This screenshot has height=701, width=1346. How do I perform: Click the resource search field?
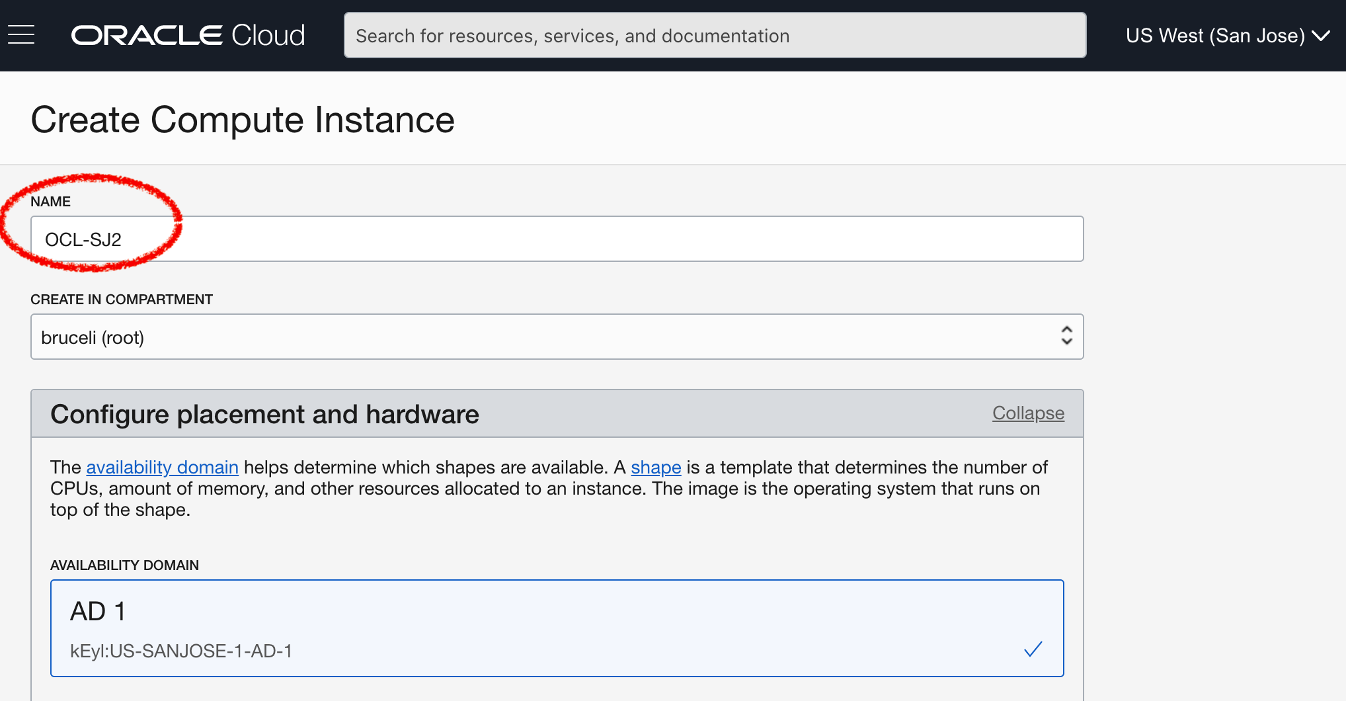715,35
